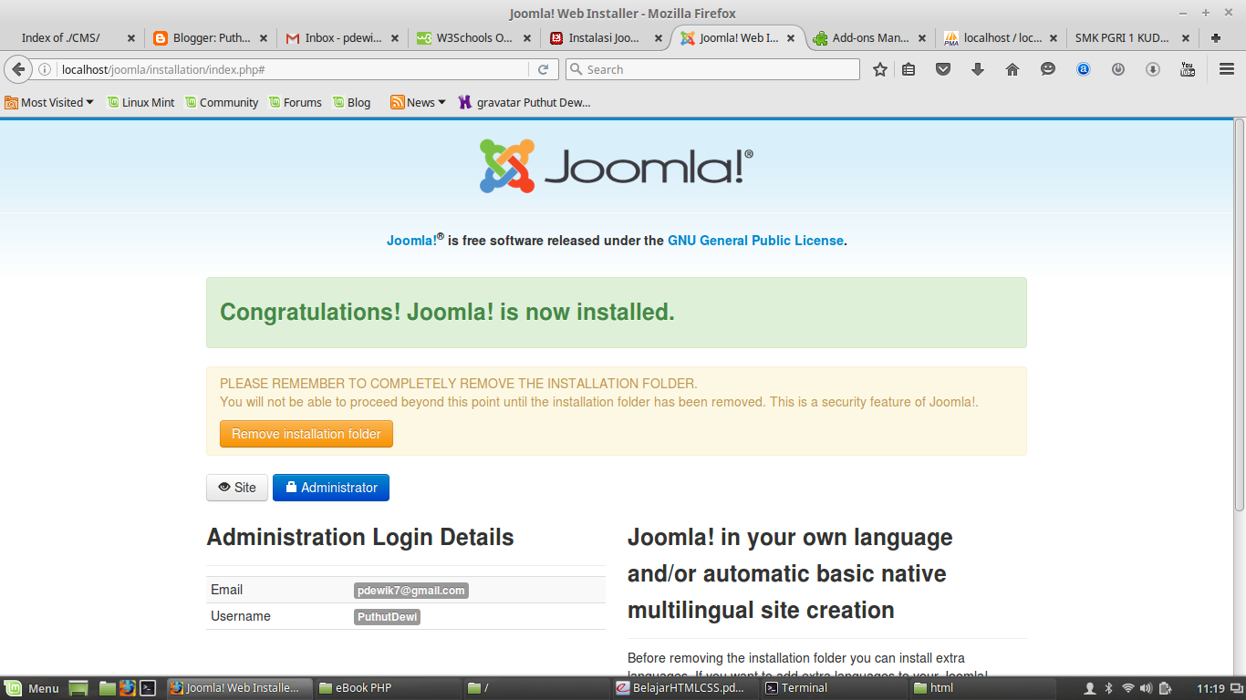Viewport: 1246px width, 700px height.
Task: Launch terminal from panel launcher
Action: point(148,688)
